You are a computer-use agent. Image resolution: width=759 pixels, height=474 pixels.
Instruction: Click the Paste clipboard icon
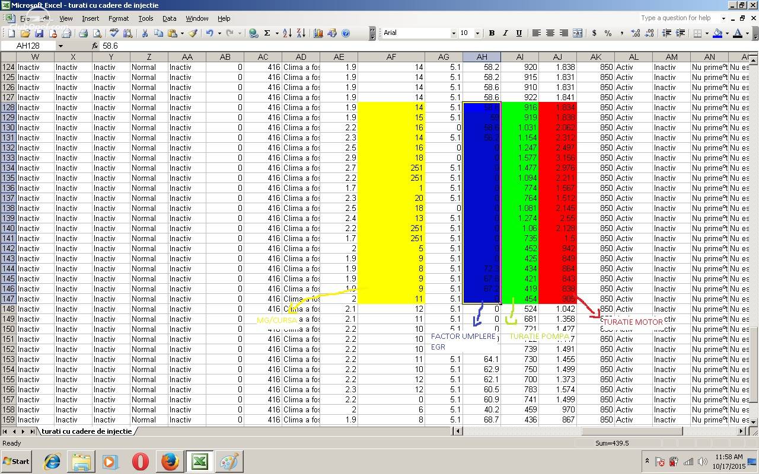click(173, 33)
